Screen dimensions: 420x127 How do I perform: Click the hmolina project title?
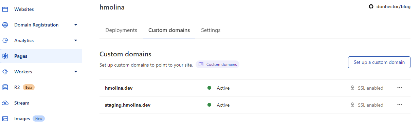(112, 7)
